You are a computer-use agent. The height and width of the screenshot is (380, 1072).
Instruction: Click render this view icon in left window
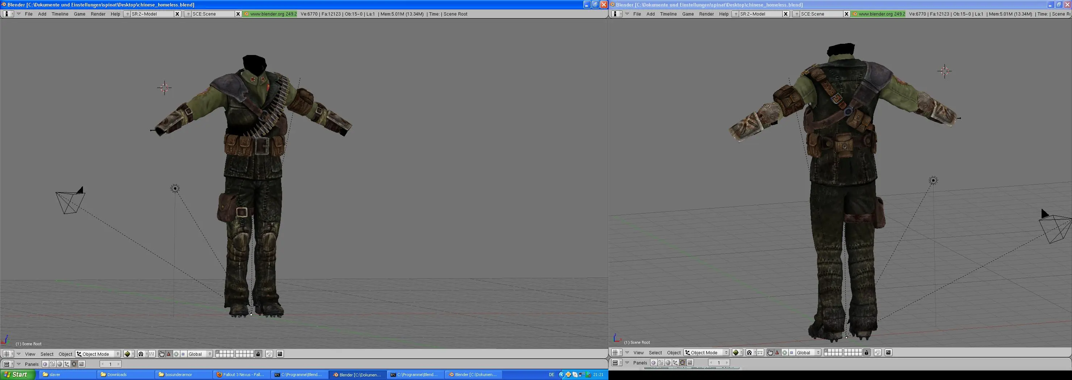280,354
